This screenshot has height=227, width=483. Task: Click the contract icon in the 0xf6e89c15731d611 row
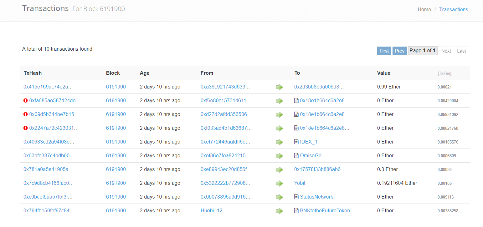click(296, 101)
